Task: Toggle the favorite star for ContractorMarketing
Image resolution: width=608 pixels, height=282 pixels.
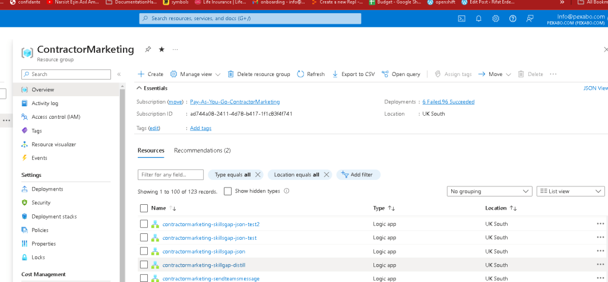Action: [161, 49]
